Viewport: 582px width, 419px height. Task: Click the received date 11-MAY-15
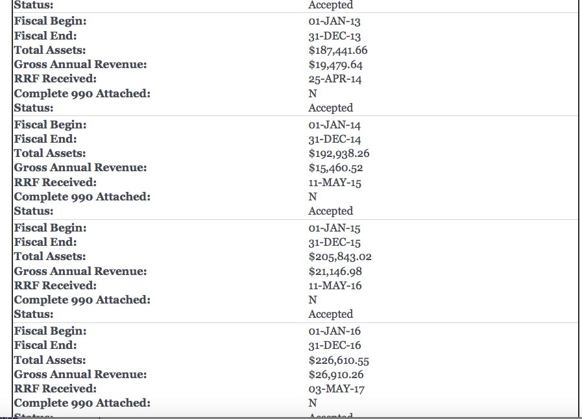335,182
